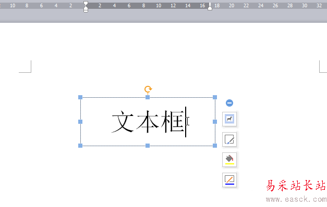Click the first-line indent marker on ruler
The width and height of the screenshot is (327, 207).
(x=86, y=3)
